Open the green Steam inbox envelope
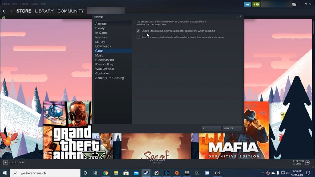Image resolution: width=315 pixels, height=177 pixels. [256, 4]
